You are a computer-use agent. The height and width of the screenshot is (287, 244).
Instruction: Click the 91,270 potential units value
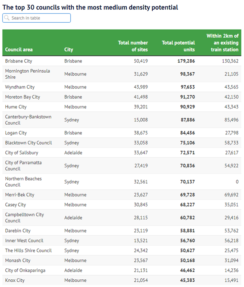188,97
